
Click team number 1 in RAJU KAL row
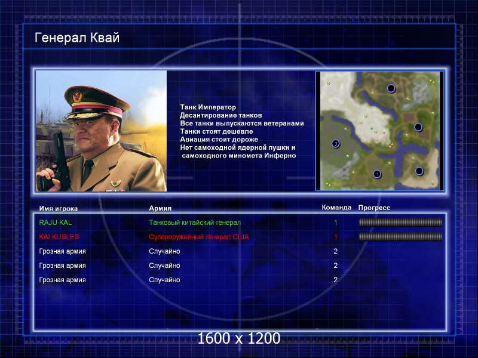click(336, 223)
